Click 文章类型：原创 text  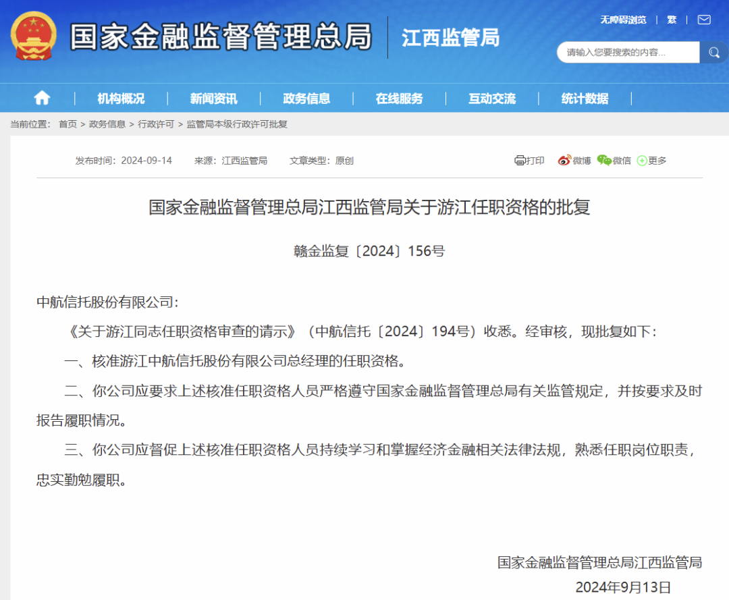[x=321, y=161]
